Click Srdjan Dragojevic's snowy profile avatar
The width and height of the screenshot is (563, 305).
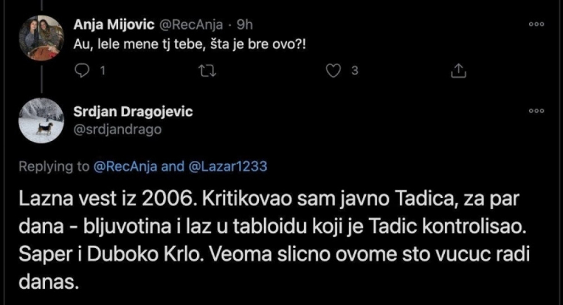pyautogui.click(x=43, y=120)
